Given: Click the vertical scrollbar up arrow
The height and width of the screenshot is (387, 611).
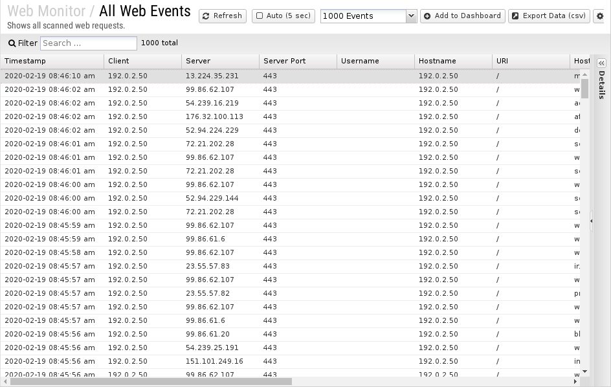Looking at the screenshot, I should (584, 74).
